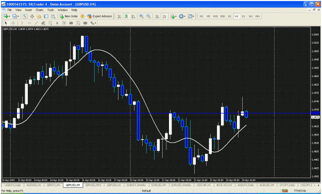The width and height of the screenshot is (322, 194).
Task: Select the Trendline drawing tool
Action: point(36,23)
